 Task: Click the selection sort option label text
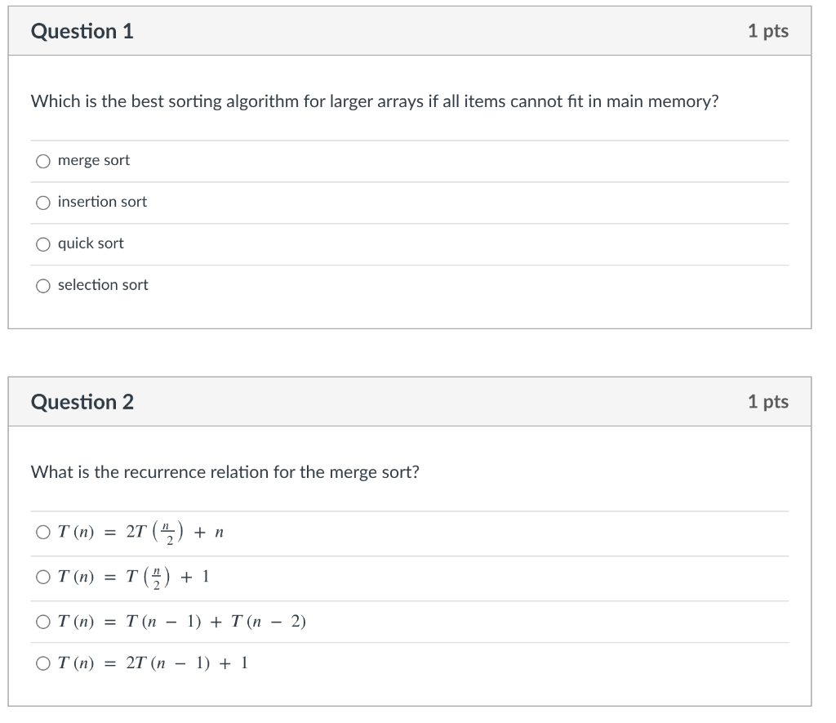coord(103,285)
